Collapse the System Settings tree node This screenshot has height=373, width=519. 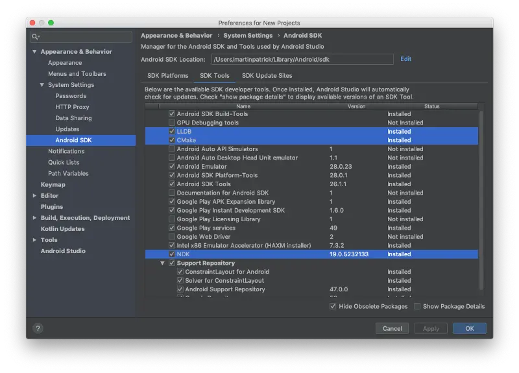pos(42,85)
